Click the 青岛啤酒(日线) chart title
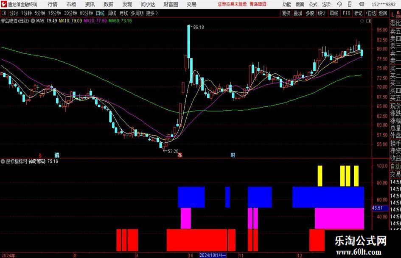This screenshot has height=258, width=401. (x=15, y=21)
